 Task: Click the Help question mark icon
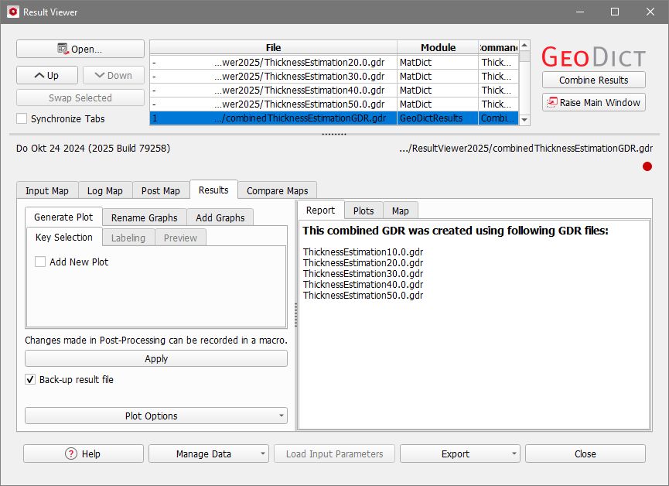tap(71, 453)
